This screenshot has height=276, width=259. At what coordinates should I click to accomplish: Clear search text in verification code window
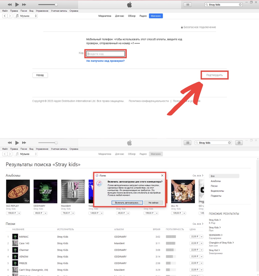point(240,5)
